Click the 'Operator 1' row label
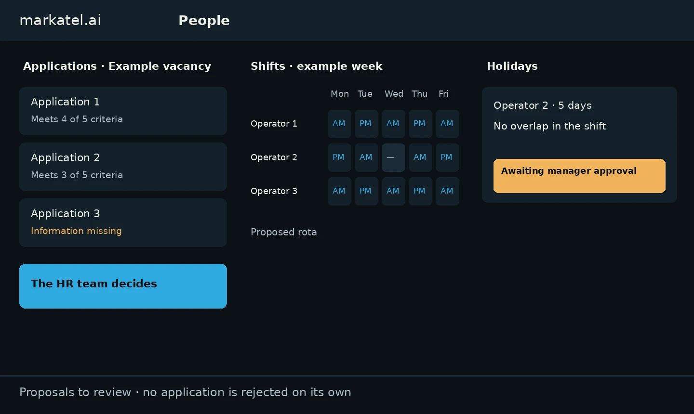The height and width of the screenshot is (414, 694). 274,124
